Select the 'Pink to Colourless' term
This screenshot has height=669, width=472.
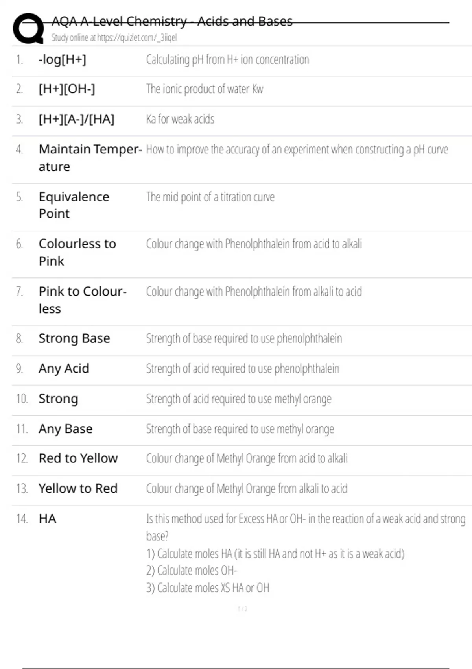83,300
